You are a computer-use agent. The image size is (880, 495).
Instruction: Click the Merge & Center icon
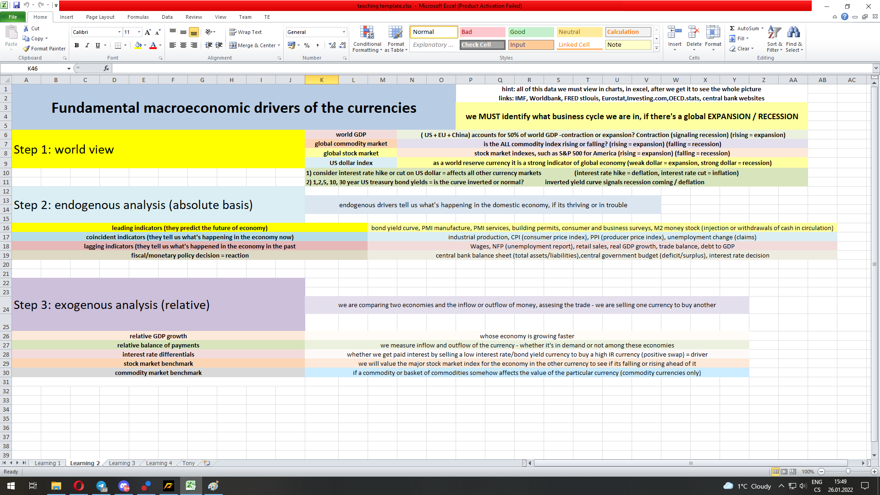click(233, 45)
